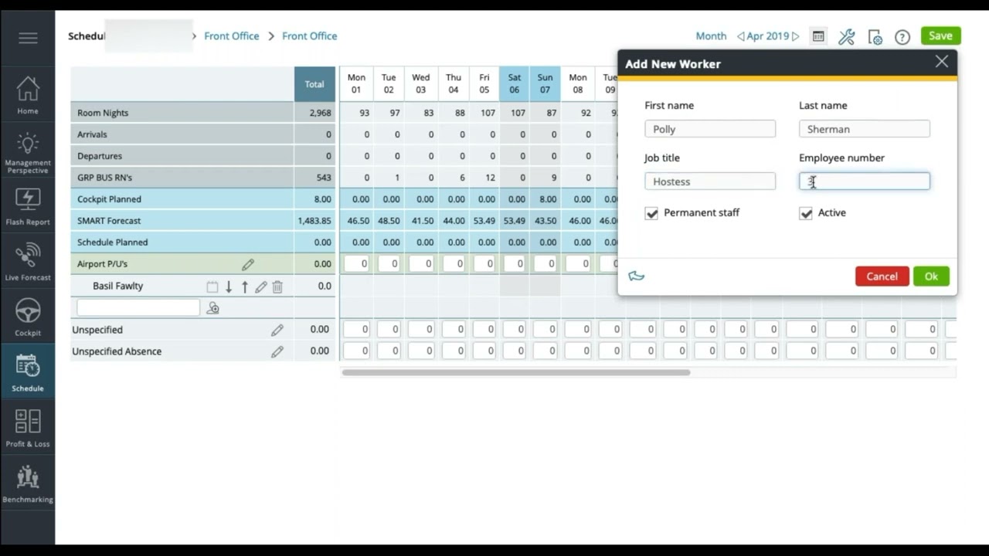989x556 pixels.
Task: Click Cancel in Add New Worker dialog
Action: [x=882, y=276]
